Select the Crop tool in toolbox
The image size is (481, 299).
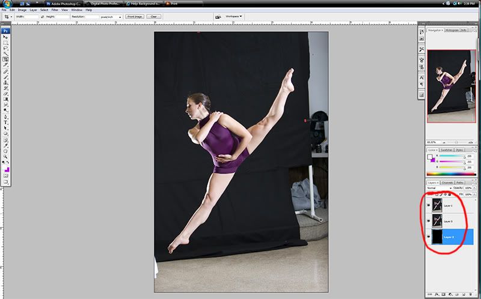5,59
